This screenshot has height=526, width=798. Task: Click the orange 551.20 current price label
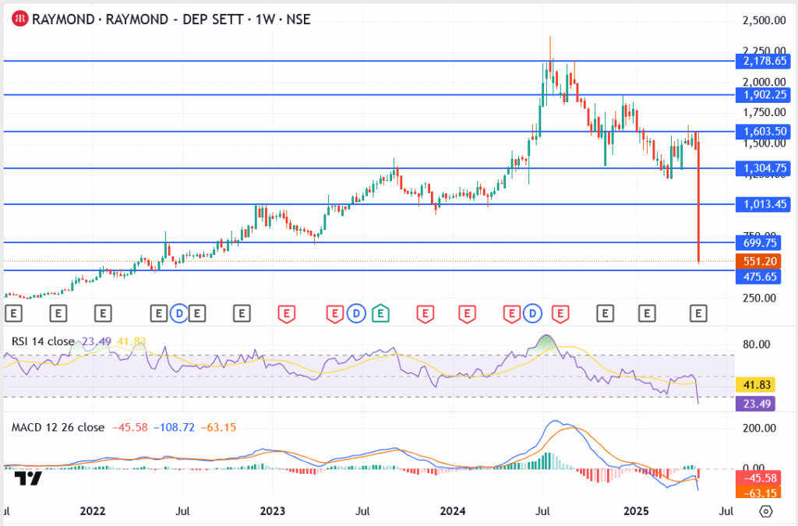[760, 261]
